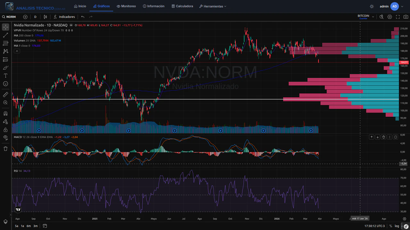Viewport: 410px width, 230px height.
Task: Open the object tree layers panel
Action: point(5,222)
